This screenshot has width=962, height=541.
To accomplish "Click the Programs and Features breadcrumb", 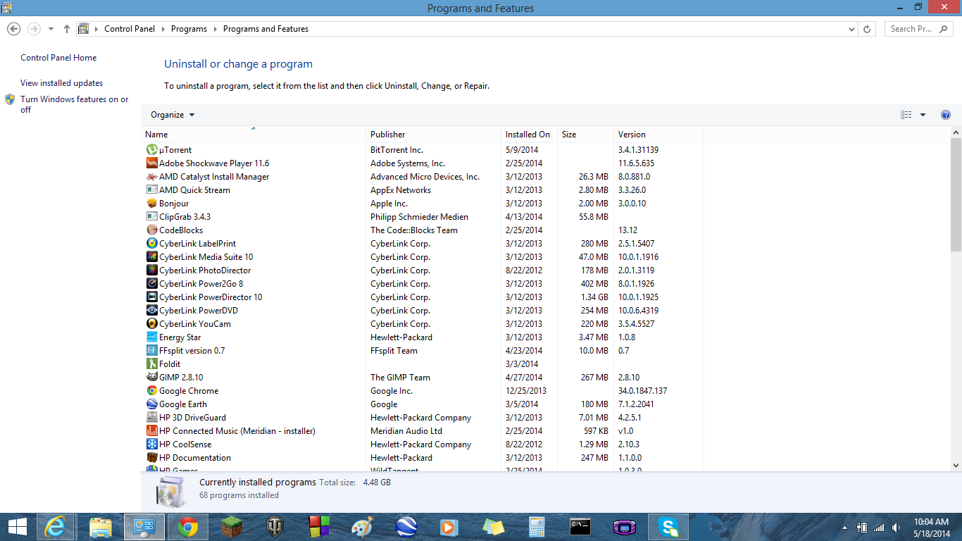I will [266, 29].
